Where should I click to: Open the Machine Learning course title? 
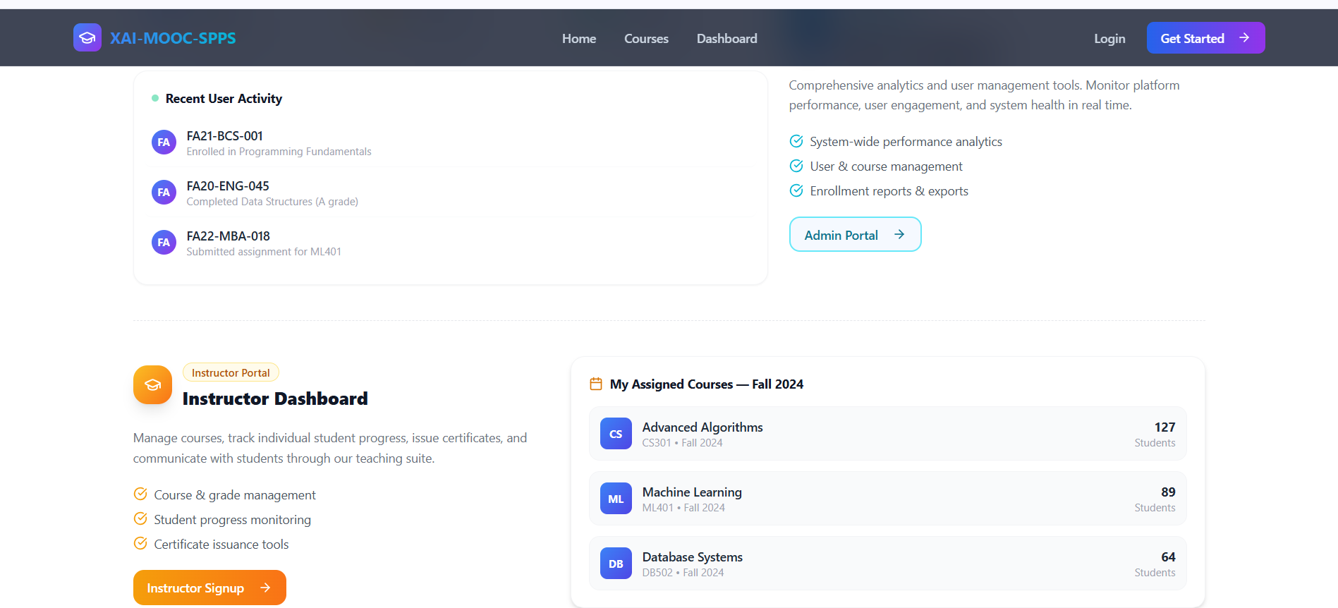[x=692, y=492]
